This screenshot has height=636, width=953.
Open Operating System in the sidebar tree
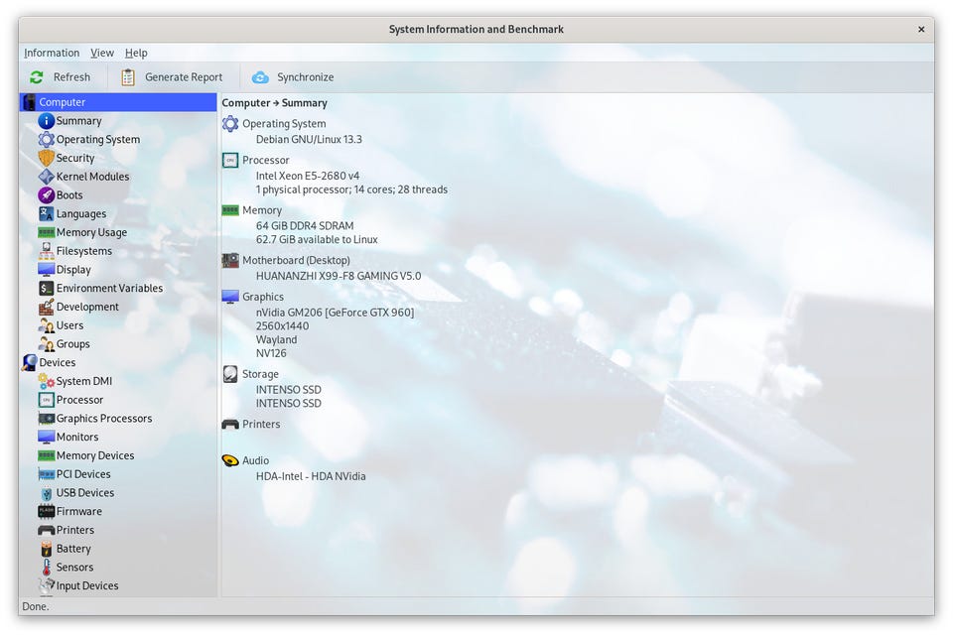(x=98, y=140)
